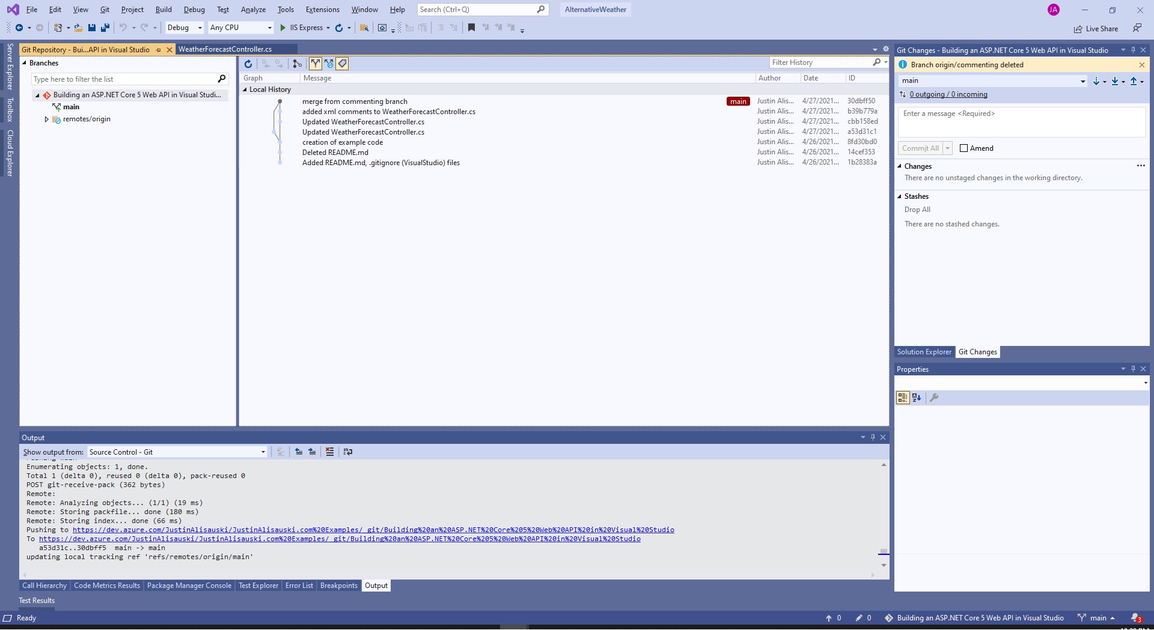1154x630 pixels.
Task: Click the search icon in Filter History
Action: (877, 62)
